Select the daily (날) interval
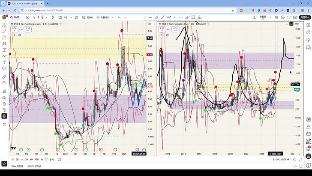The height and width of the screenshot is (176, 312). [34, 18]
